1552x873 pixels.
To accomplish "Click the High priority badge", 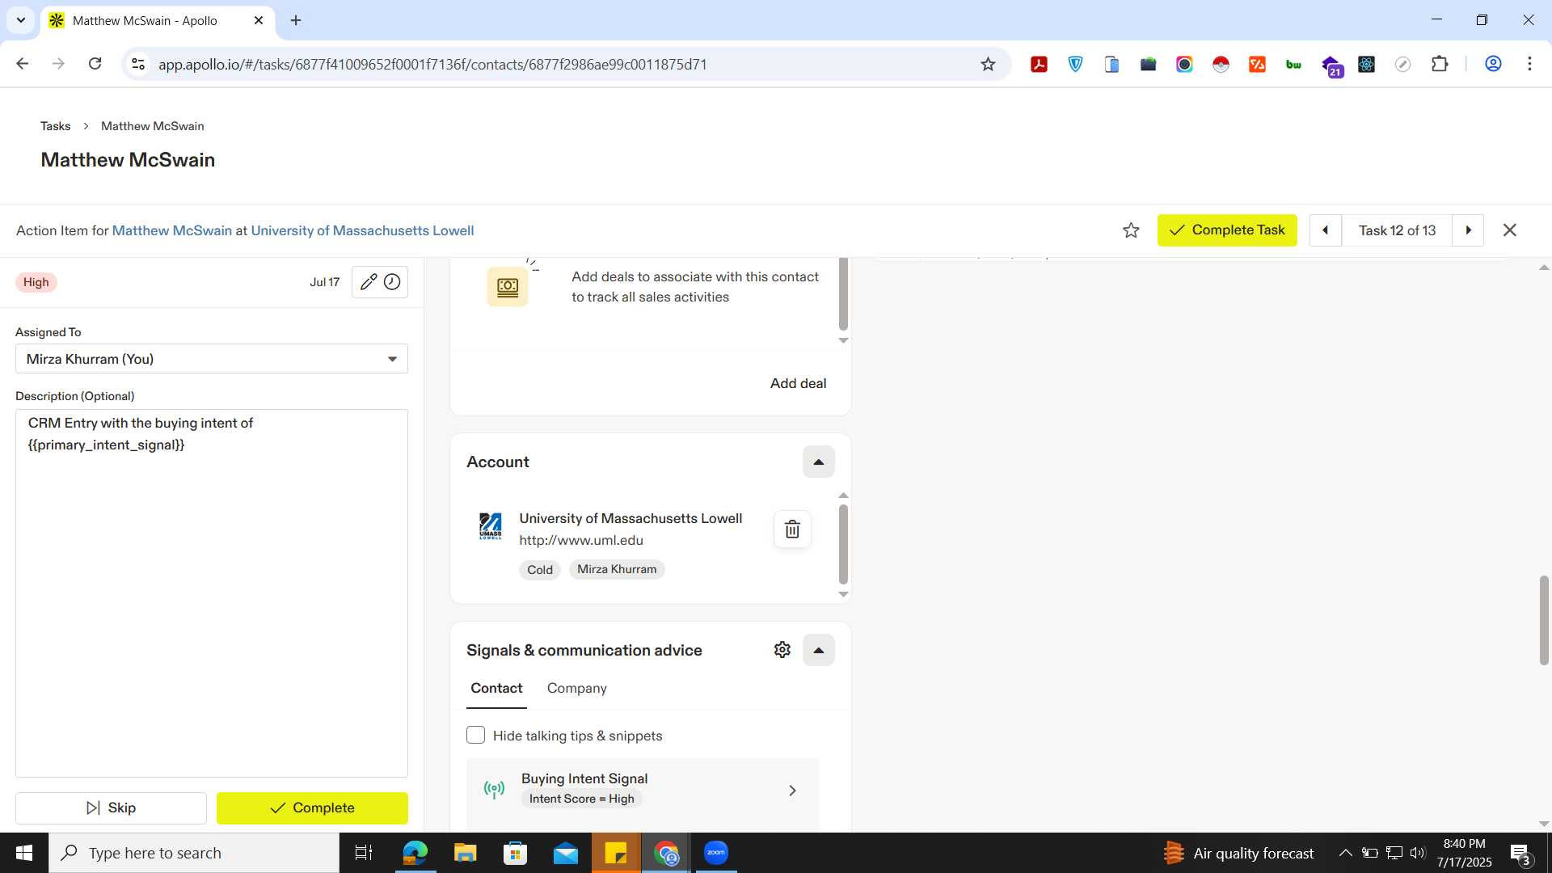I will click(x=36, y=282).
